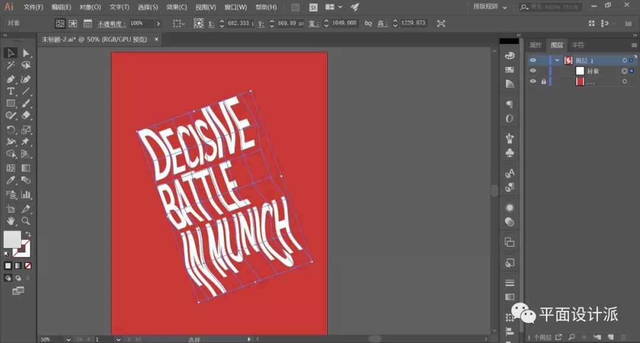Open the Paragraph panel icon
The image size is (640, 343).
pyautogui.click(x=509, y=104)
